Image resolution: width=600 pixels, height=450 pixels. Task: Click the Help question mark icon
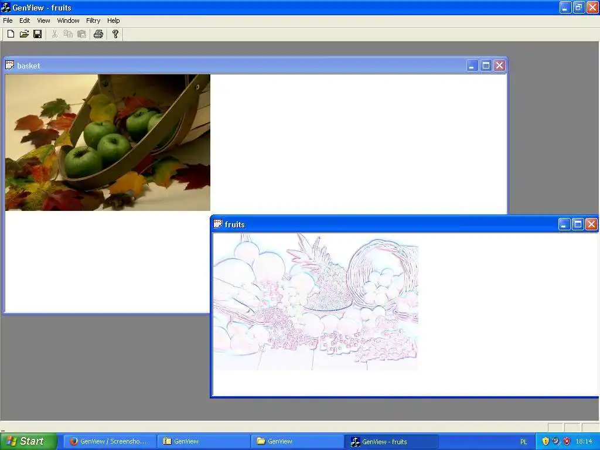115,34
